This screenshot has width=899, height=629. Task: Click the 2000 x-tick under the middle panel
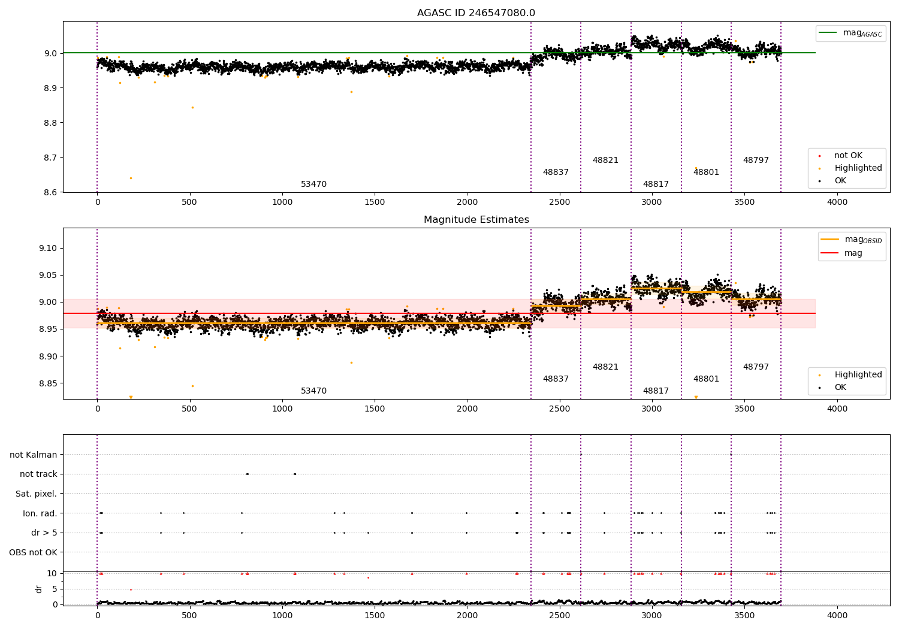467,409
